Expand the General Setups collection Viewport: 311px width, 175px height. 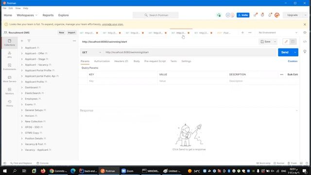22,110
